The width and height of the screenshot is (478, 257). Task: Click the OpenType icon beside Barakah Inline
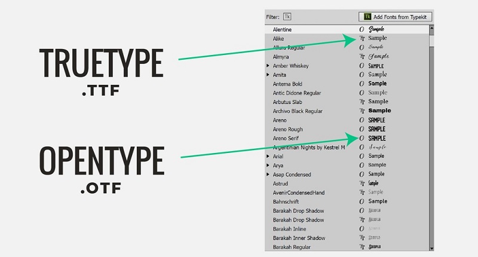[361, 228]
